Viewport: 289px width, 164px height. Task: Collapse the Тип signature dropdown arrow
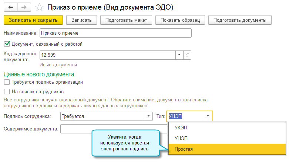[208, 116]
